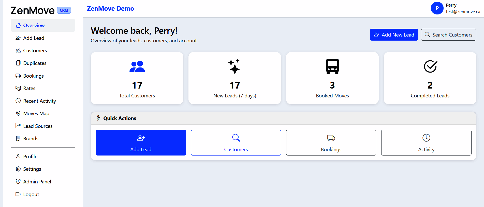484x207 pixels.
Task: Go to Duplicates in the sidebar
Action: coord(35,63)
